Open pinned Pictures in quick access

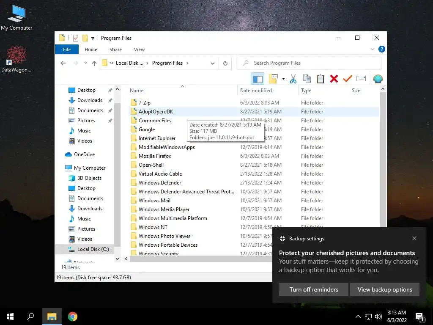86,121
